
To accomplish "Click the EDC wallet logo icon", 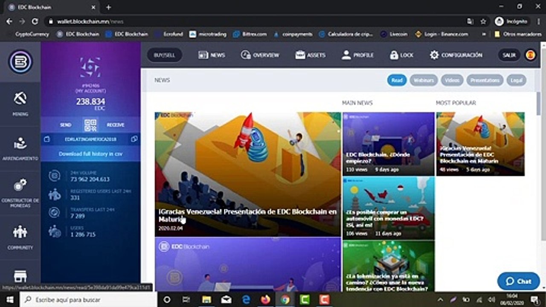I will [20, 62].
